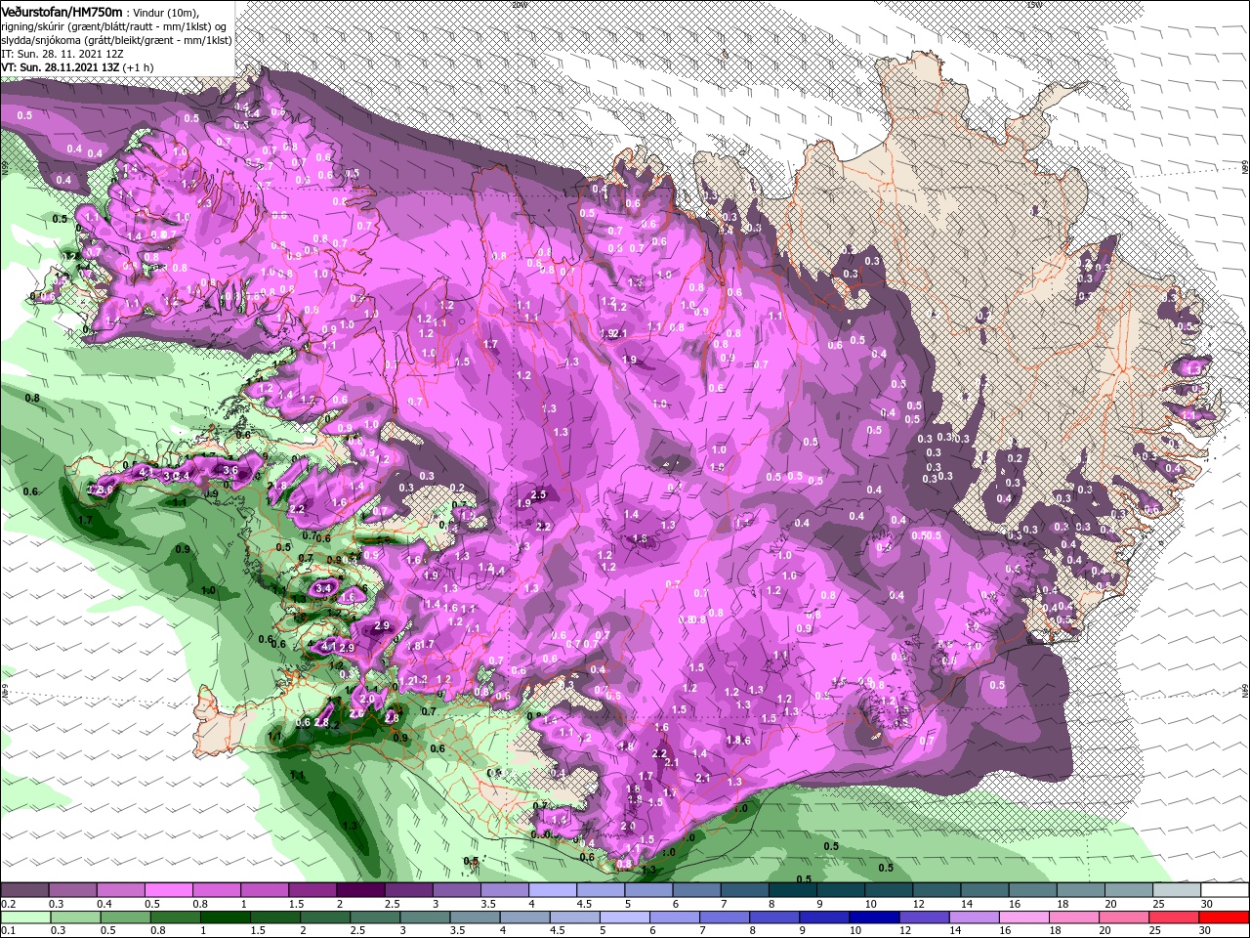This screenshot has width=1250, height=938.
Task: Click the 2.5 value in the dark purple central patch
Action: pyautogui.click(x=537, y=494)
